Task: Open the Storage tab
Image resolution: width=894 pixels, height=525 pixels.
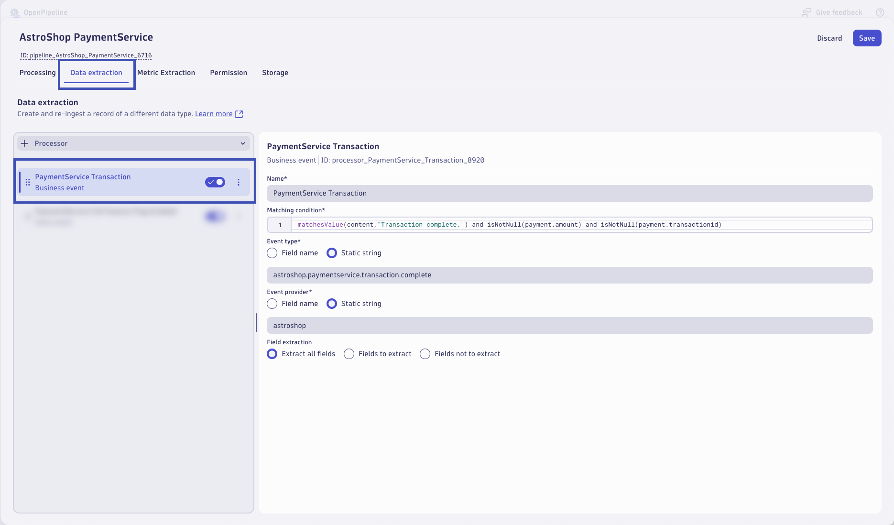Action: click(275, 73)
